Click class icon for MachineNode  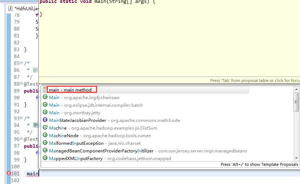tap(45, 135)
